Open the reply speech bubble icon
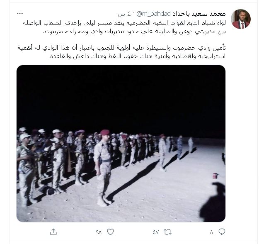 tap(222, 232)
